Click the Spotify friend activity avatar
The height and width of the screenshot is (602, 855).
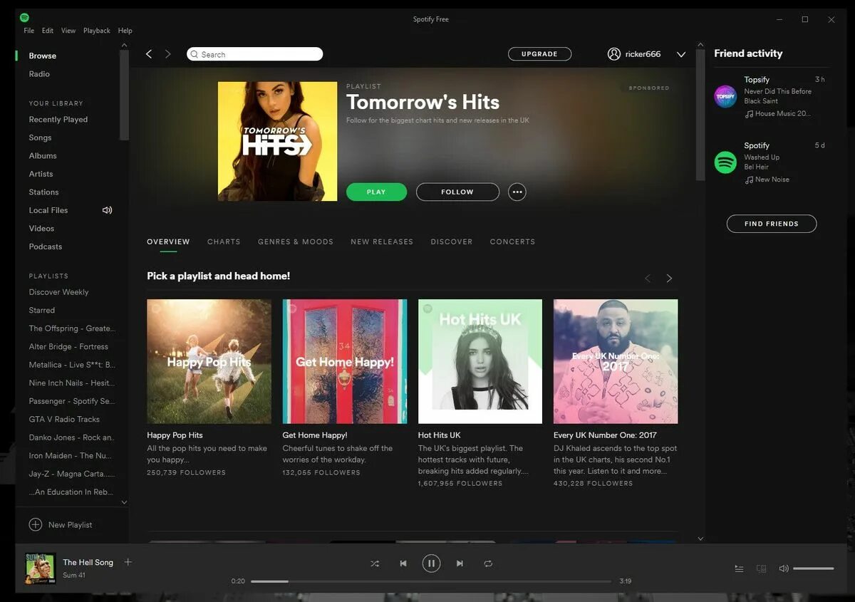click(725, 162)
